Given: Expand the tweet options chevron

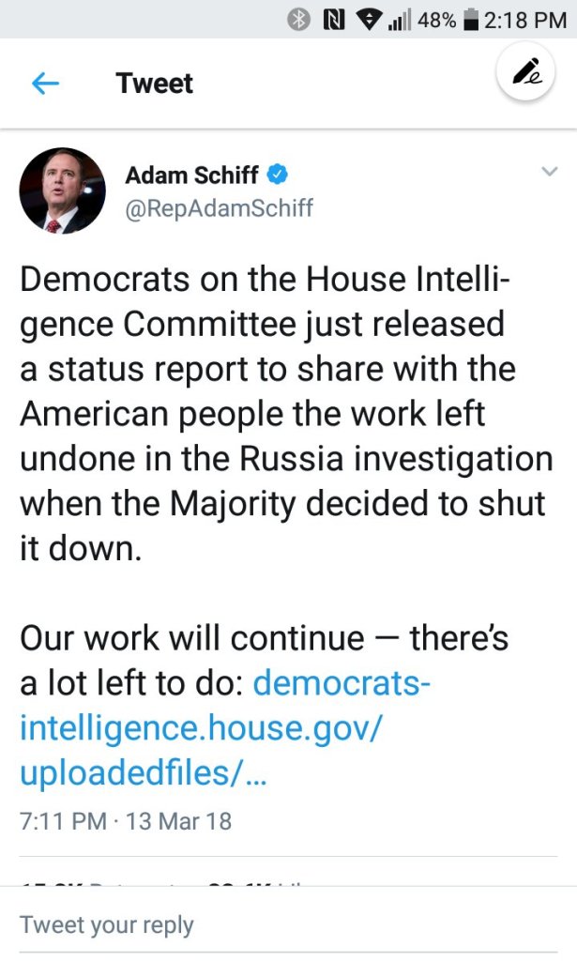Looking at the screenshot, I should coord(550,171).
